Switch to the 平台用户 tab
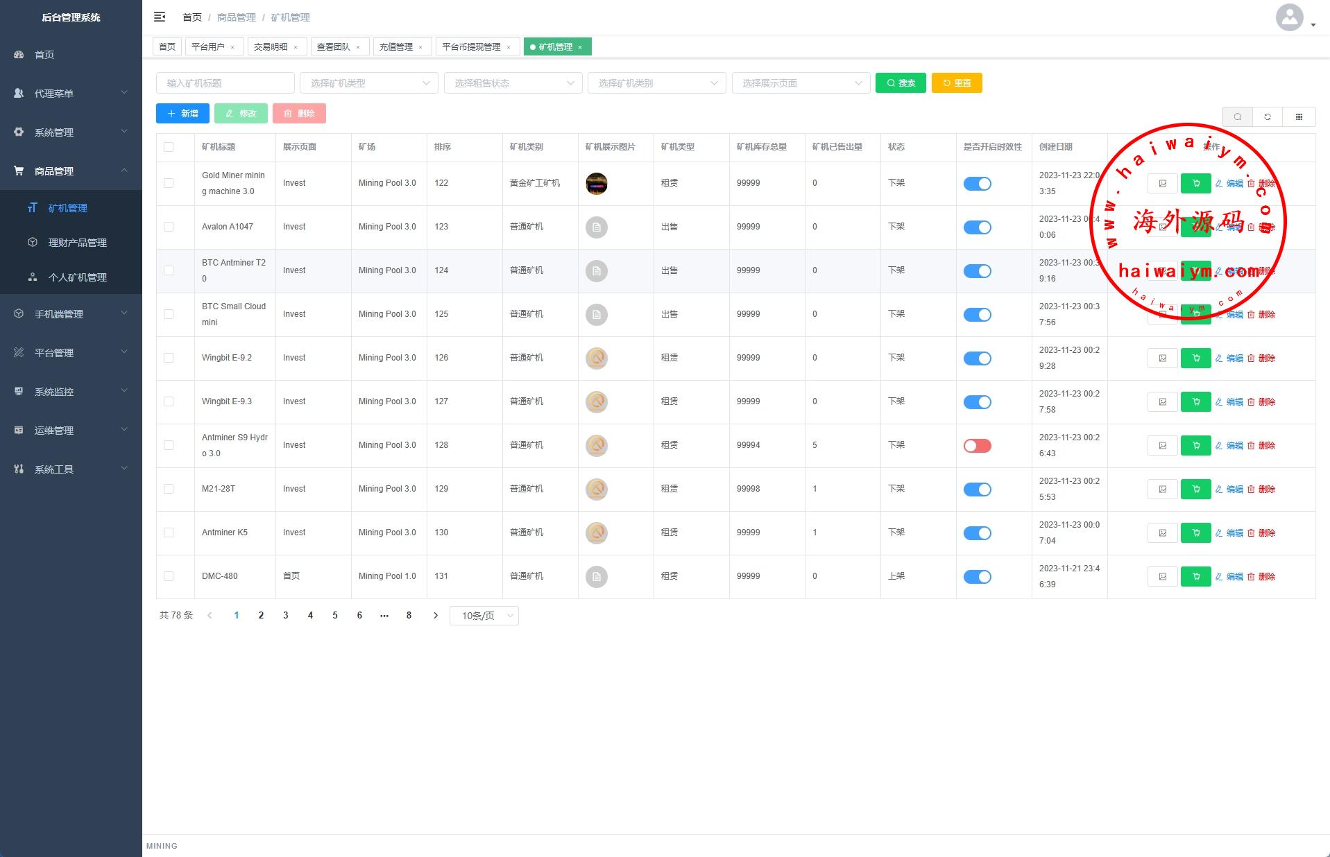 pos(208,47)
